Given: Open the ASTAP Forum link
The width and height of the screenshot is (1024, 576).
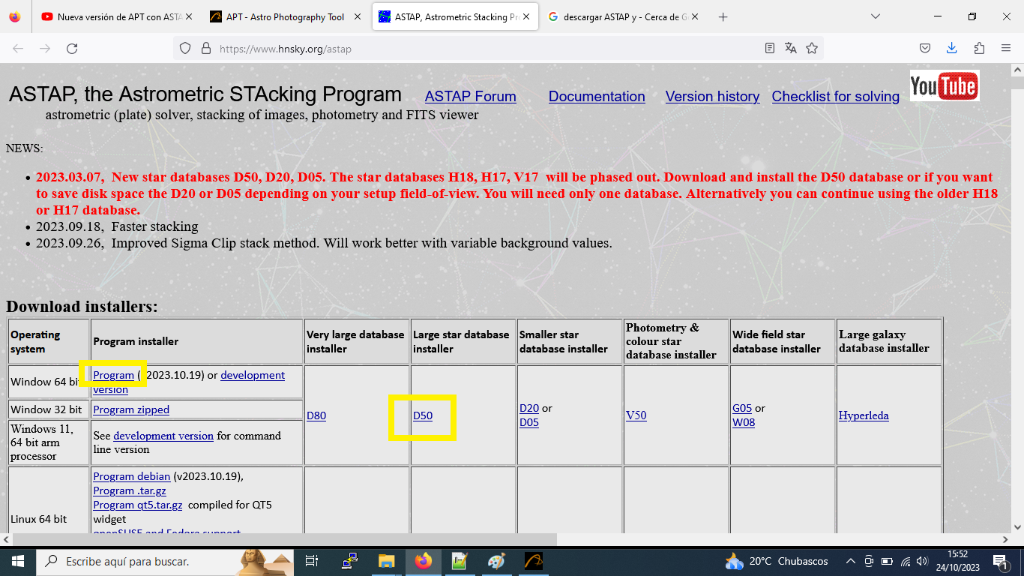Looking at the screenshot, I should click(x=470, y=97).
